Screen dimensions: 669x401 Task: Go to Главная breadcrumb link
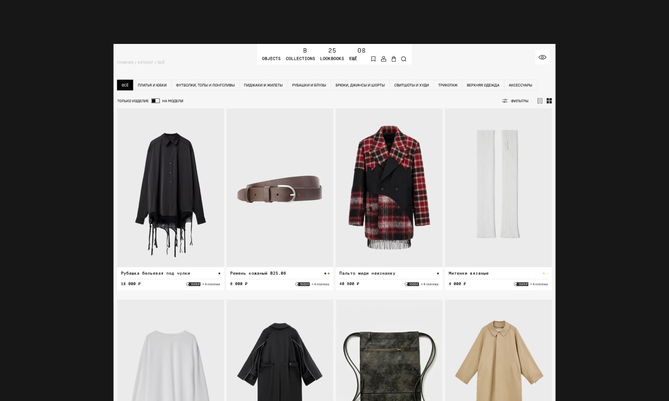(x=125, y=63)
